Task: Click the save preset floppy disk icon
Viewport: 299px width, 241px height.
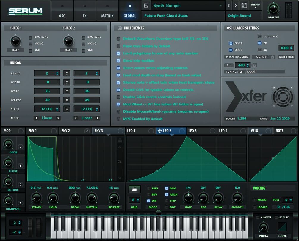Action: pos(146,6)
